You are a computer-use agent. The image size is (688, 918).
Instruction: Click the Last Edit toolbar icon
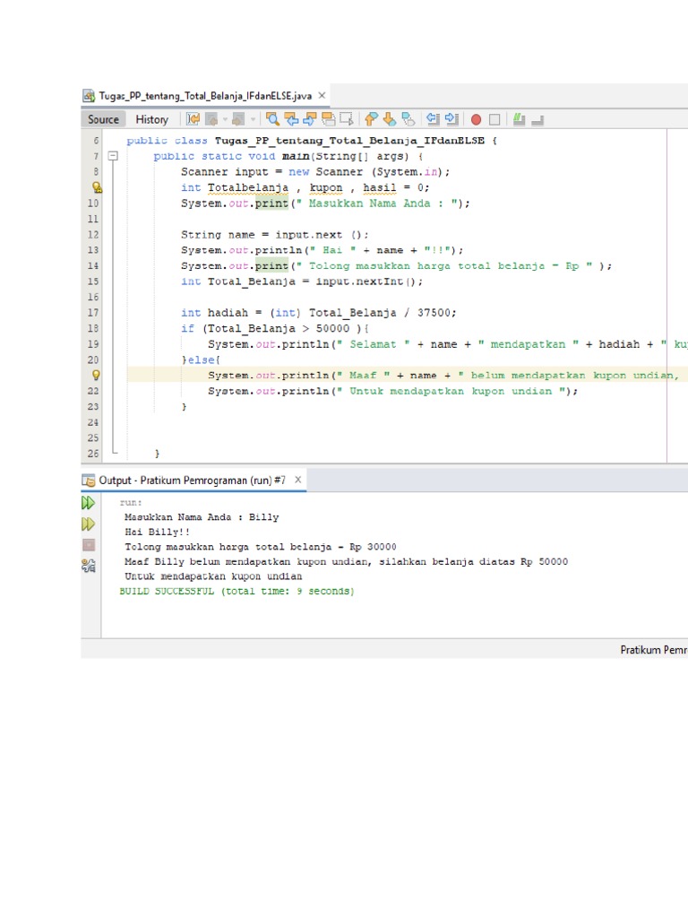[x=193, y=119]
